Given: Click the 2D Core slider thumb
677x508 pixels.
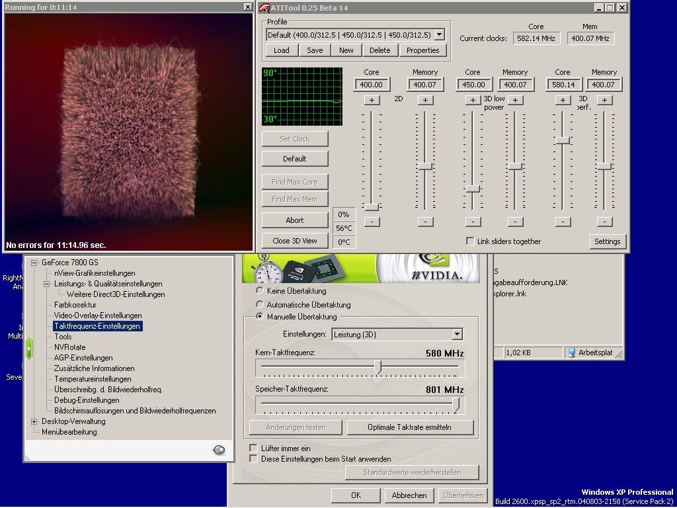Looking at the screenshot, I should pos(372,207).
